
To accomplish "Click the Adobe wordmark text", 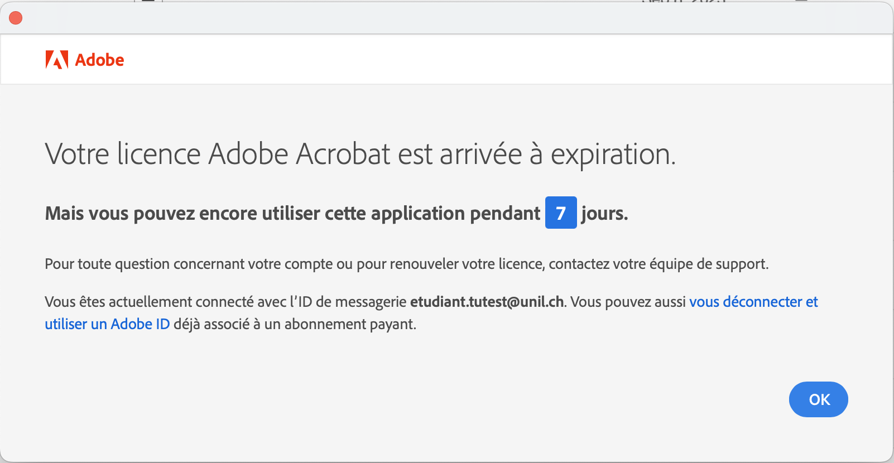I will 99,60.
